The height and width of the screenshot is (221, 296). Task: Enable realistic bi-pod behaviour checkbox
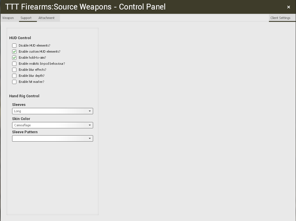pyautogui.click(x=14, y=64)
